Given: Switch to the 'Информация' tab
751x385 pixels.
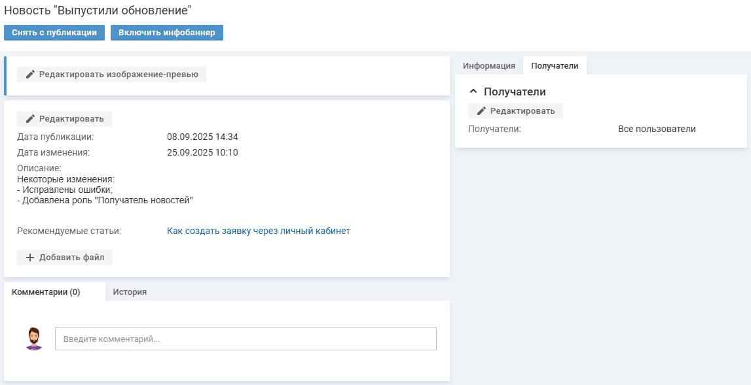Looking at the screenshot, I should click(x=488, y=66).
